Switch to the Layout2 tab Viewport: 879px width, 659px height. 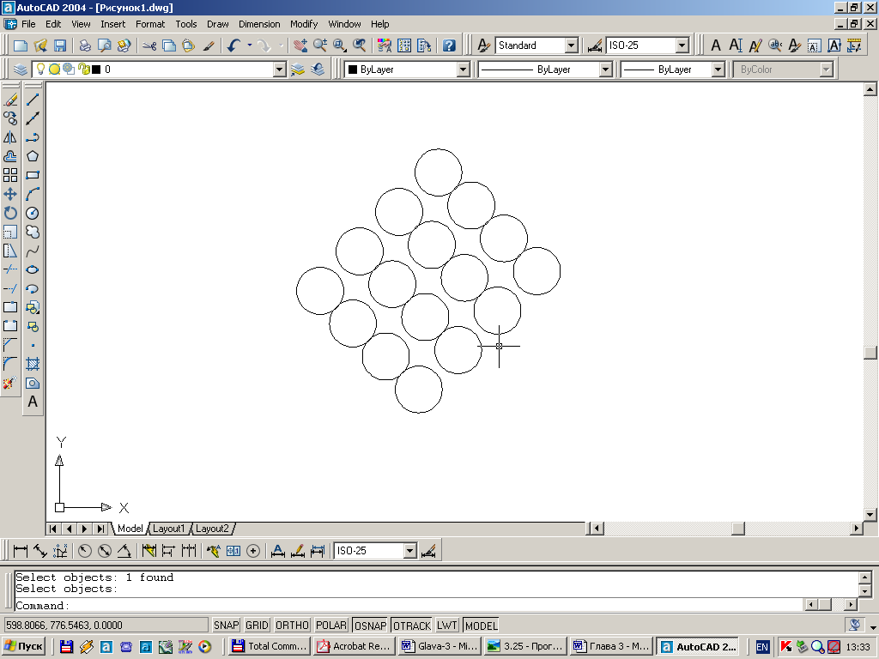pyautogui.click(x=212, y=529)
